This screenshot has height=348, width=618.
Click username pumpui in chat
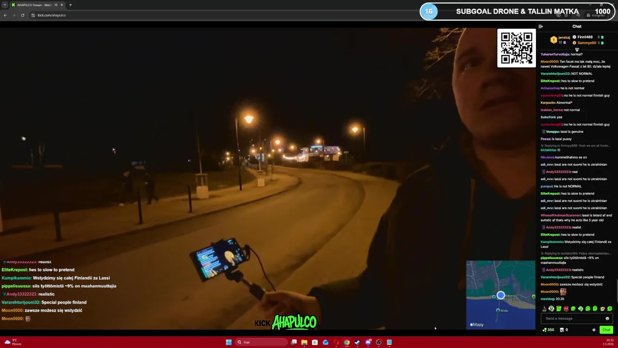coord(547,186)
